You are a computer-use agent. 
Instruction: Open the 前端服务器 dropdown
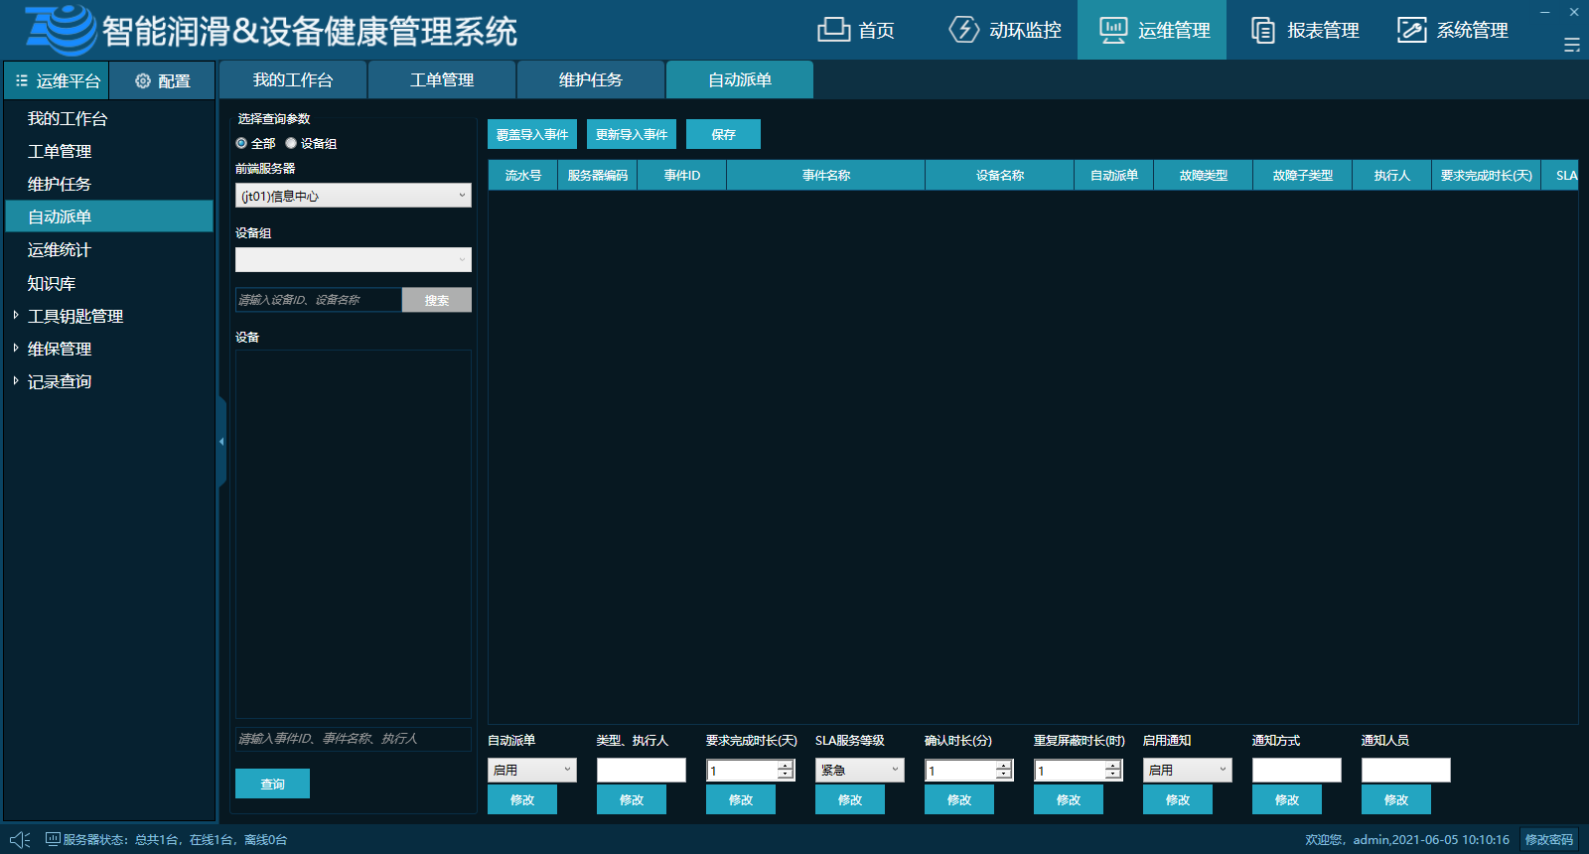click(353, 196)
